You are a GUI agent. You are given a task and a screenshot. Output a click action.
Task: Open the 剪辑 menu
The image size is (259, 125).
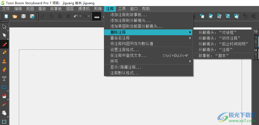click(x=98, y=9)
